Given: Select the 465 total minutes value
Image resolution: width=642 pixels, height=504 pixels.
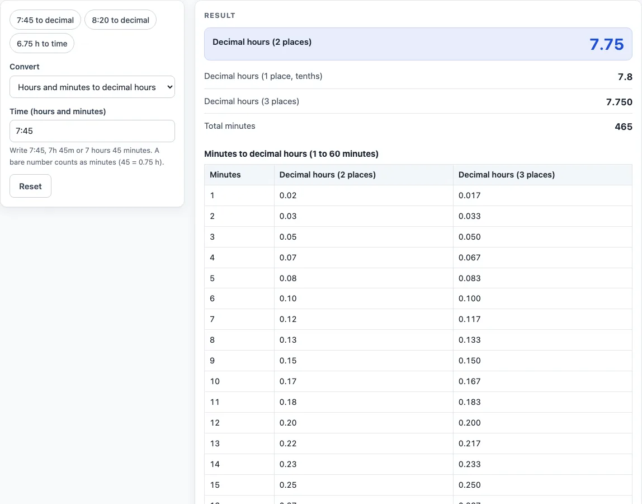Looking at the screenshot, I should (x=623, y=127).
